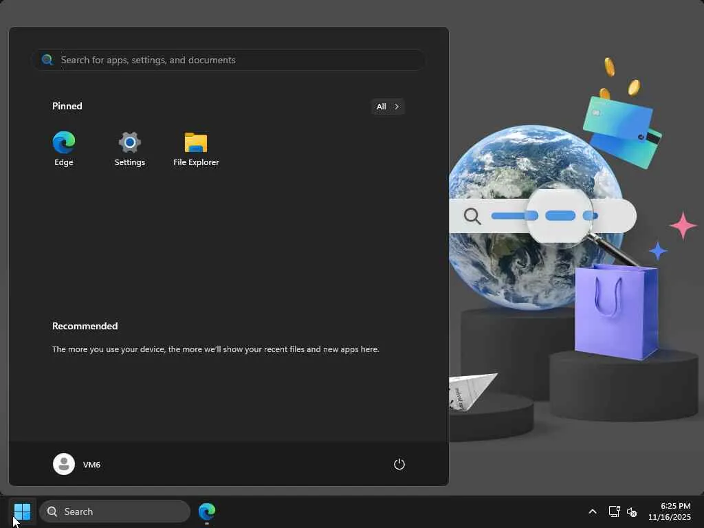
Task: Click the Pinned section heading
Action: [x=67, y=106]
